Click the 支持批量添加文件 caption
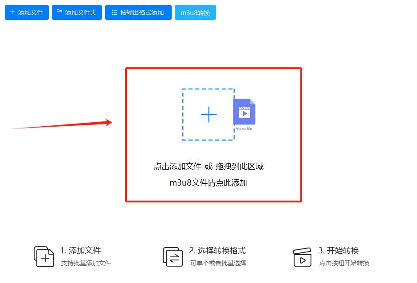The image size is (417, 283). (x=86, y=263)
